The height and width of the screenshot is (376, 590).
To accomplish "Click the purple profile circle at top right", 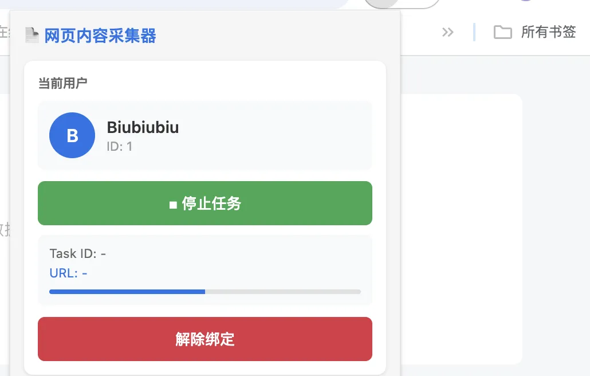I will point(526,2).
